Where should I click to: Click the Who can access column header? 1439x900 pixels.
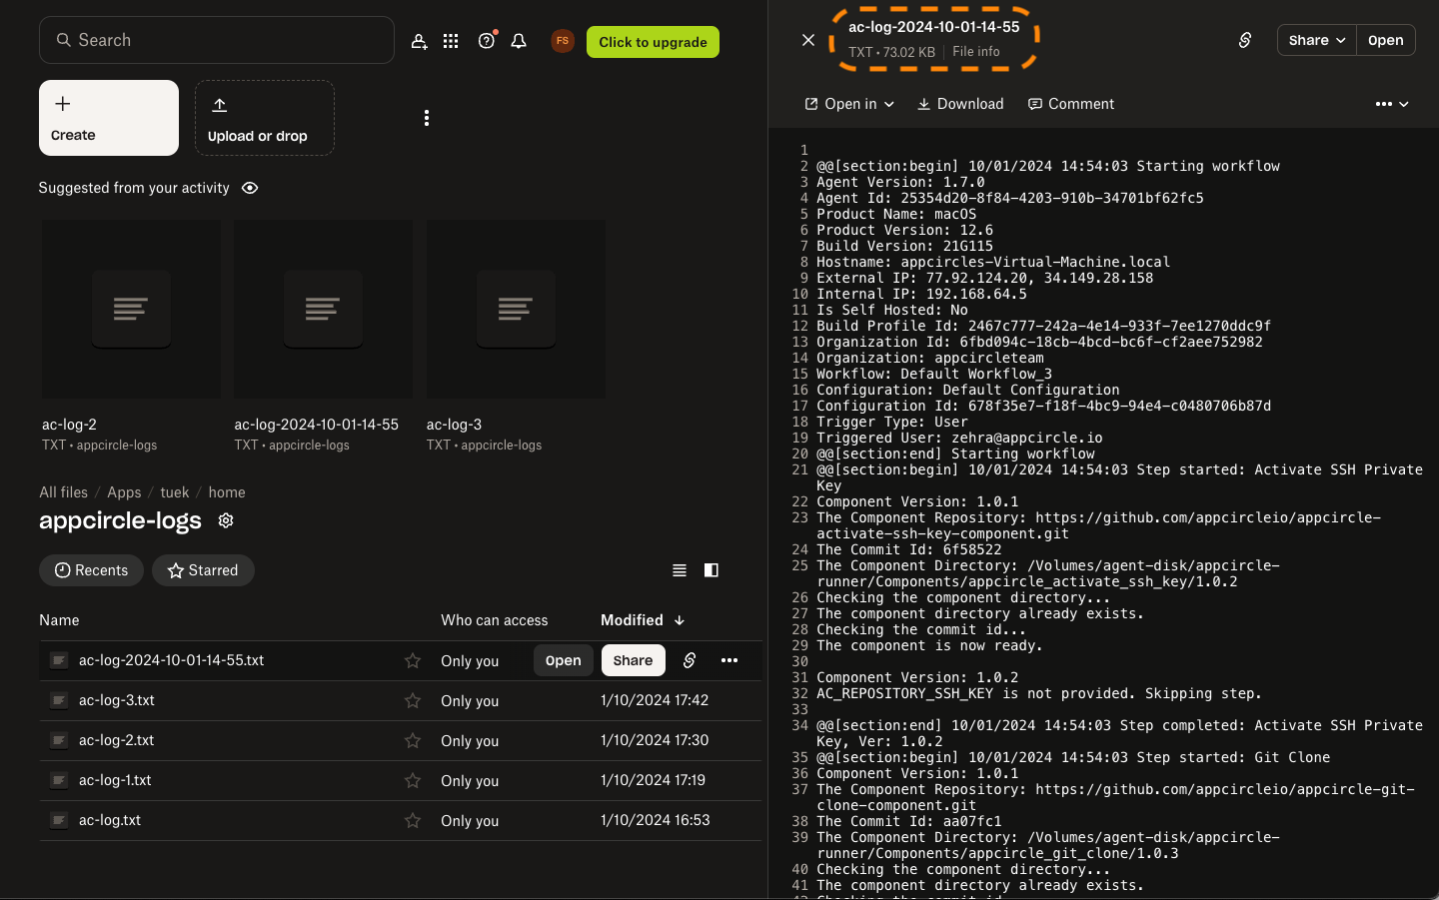(x=495, y=620)
